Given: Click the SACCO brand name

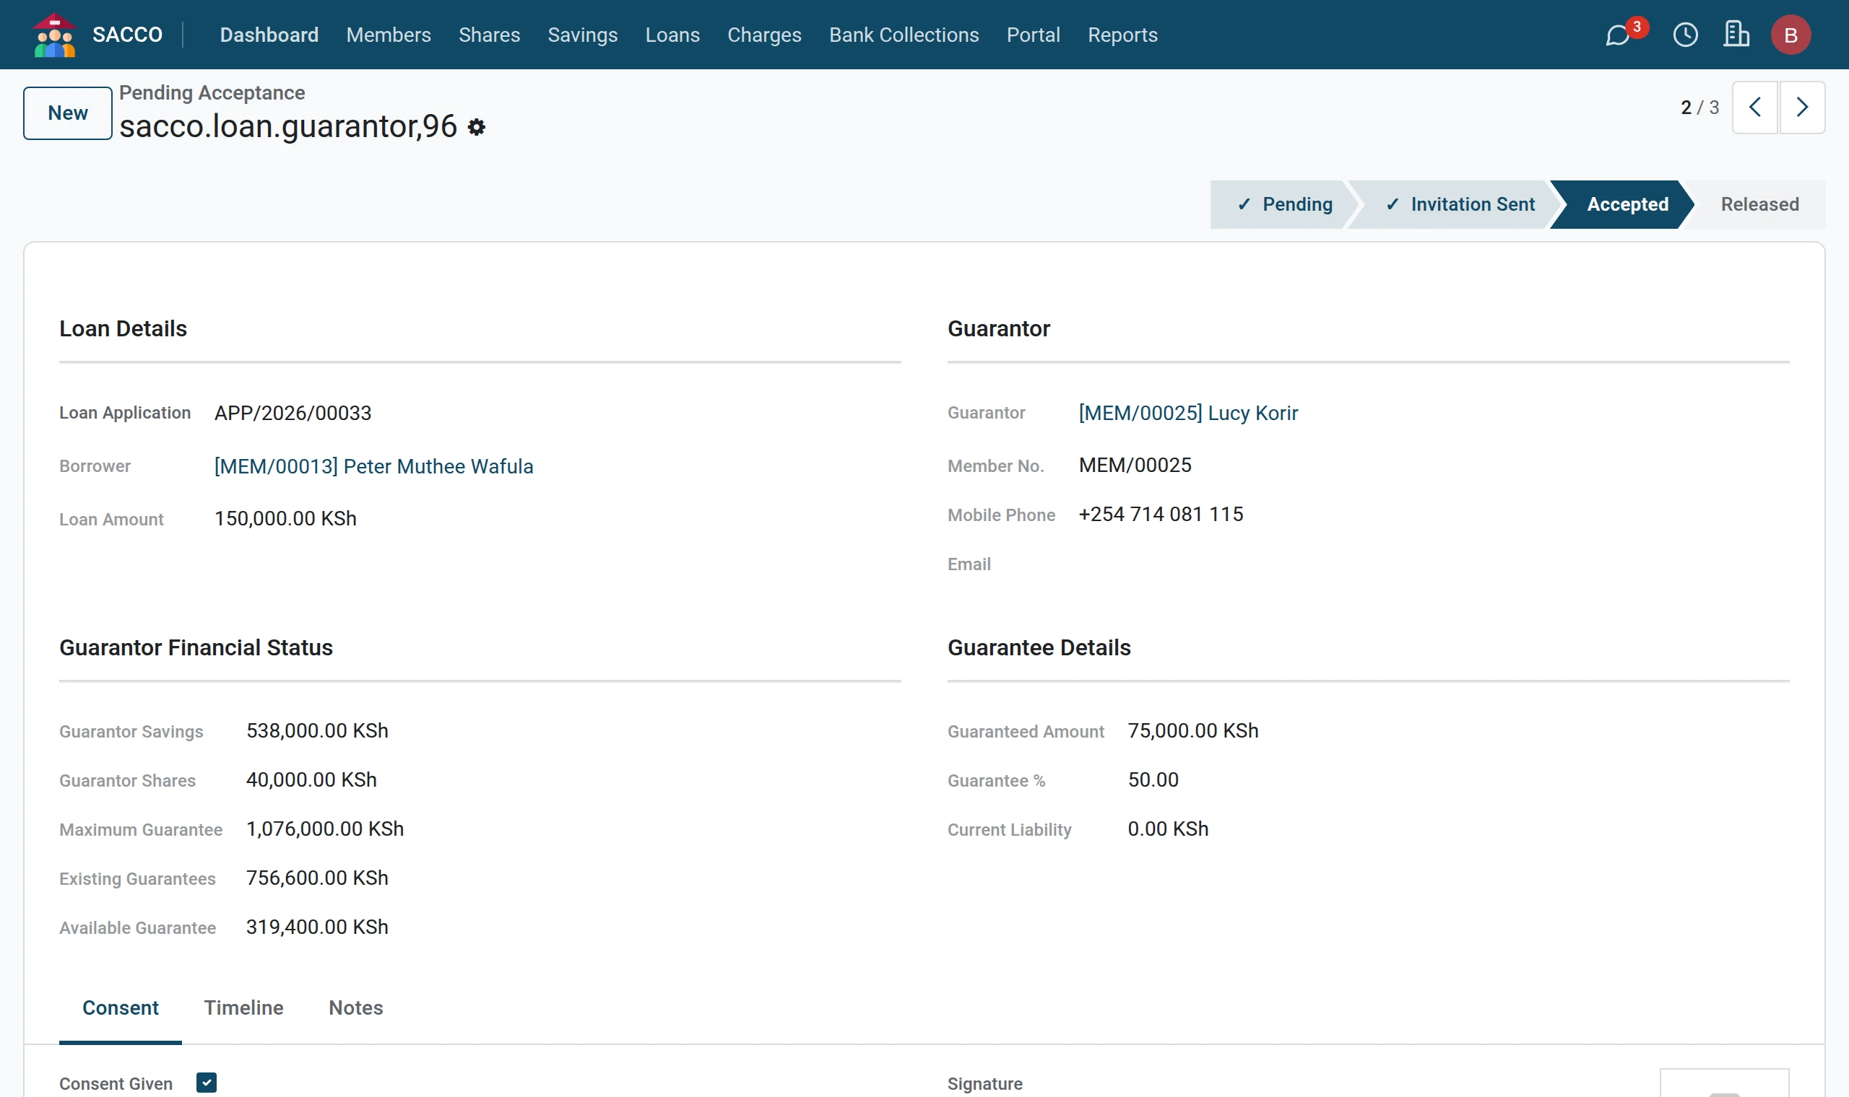Looking at the screenshot, I should point(127,35).
